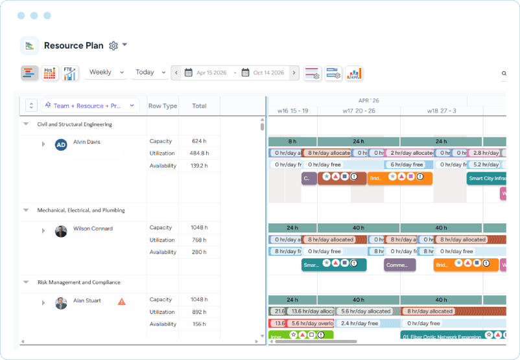The height and width of the screenshot is (360, 520).
Task: Select the Gantt bar view icon
Action: [30, 73]
